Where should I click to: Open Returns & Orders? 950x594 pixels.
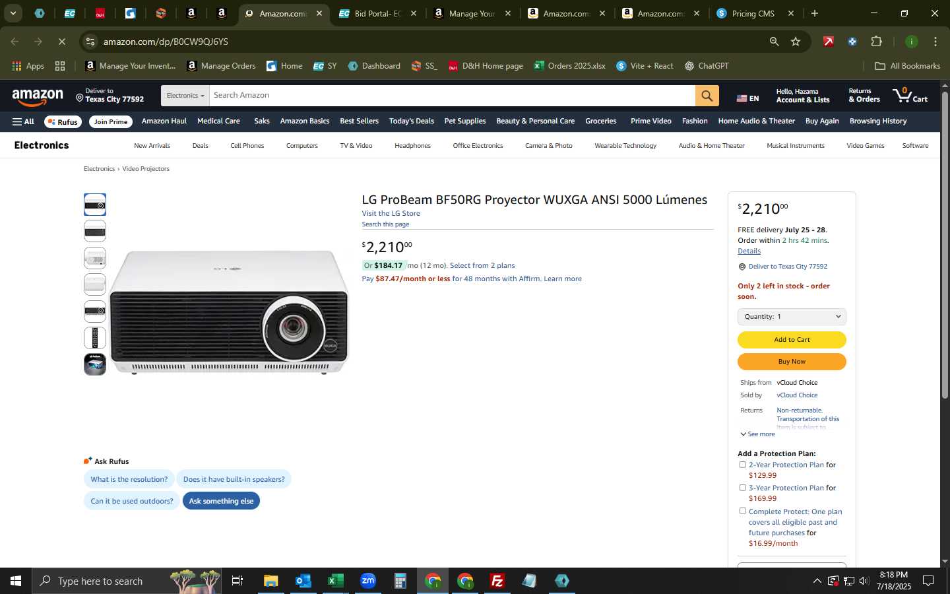[864, 96]
